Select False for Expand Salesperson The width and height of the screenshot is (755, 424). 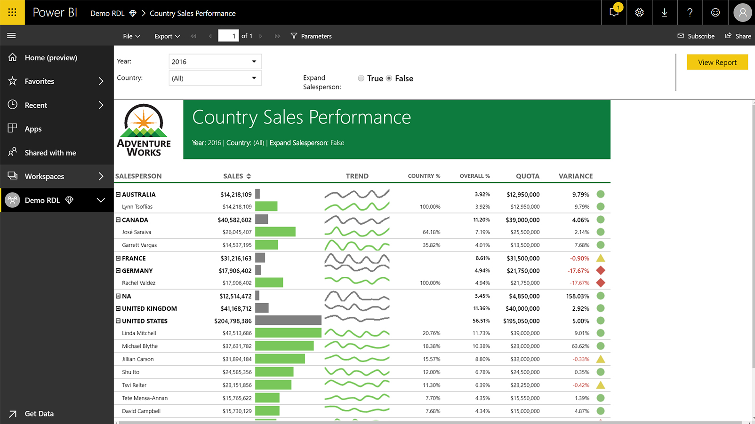(x=389, y=78)
